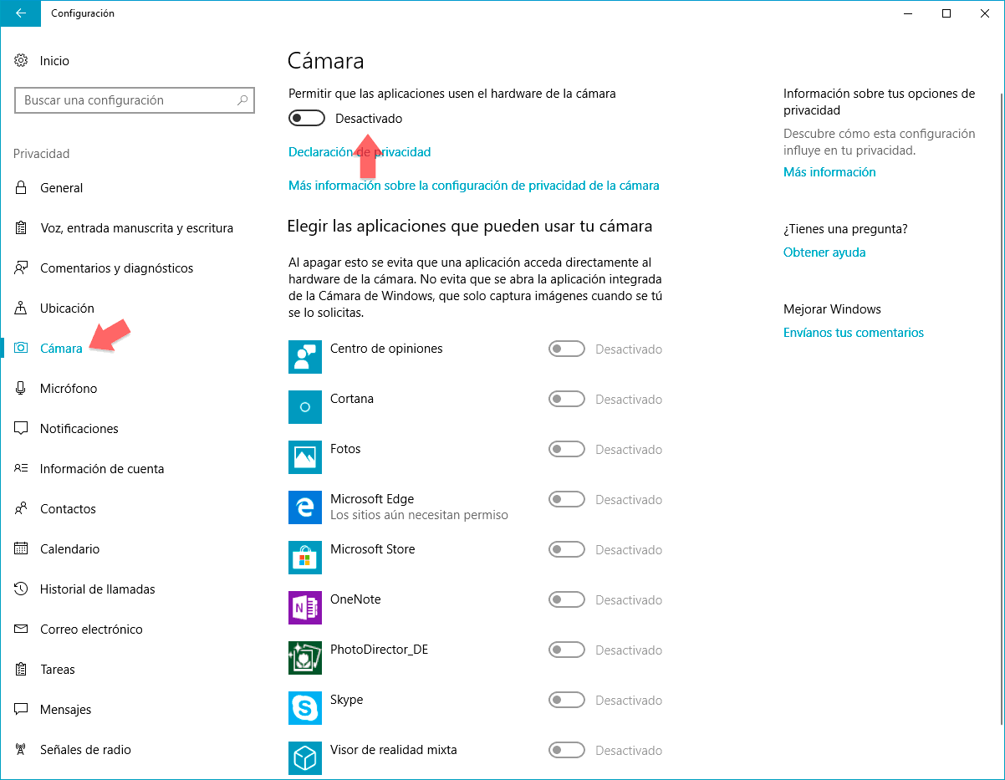Click the Buscar una configuración search field
1005x780 pixels.
[125, 100]
